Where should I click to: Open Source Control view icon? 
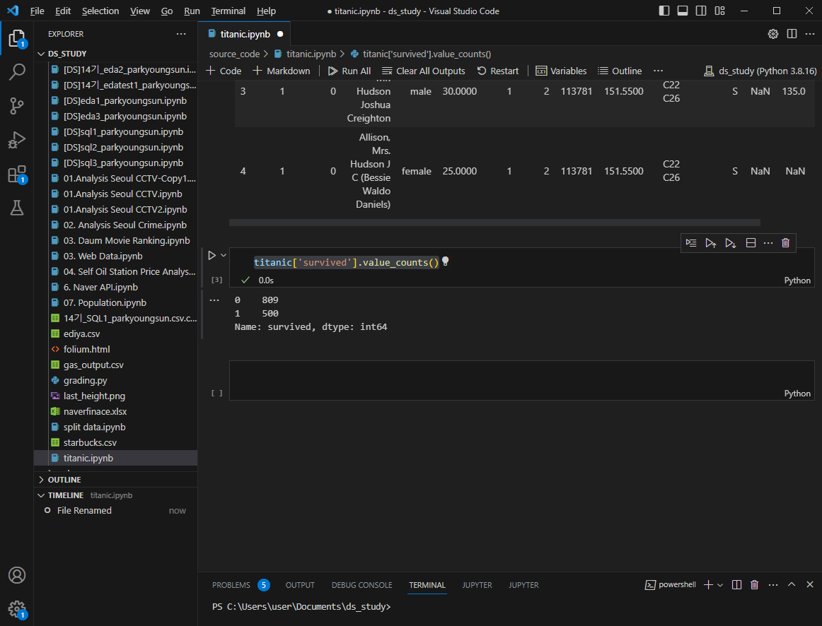[17, 106]
